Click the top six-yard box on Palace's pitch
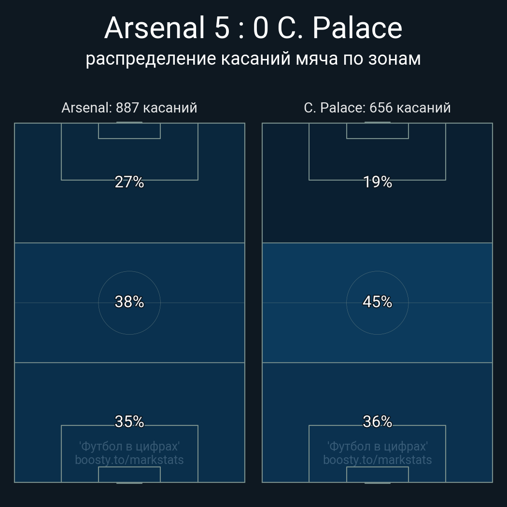This screenshot has width=507, height=507. [377, 131]
